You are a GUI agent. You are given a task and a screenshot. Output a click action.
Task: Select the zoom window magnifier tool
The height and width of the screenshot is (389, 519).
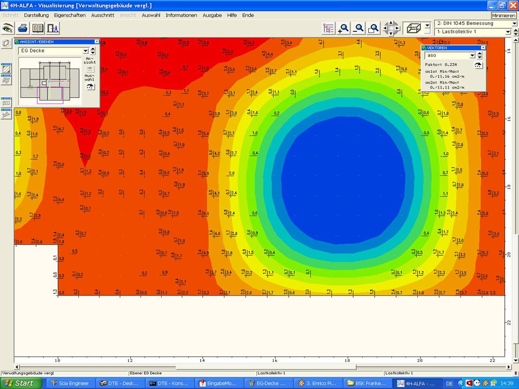point(373,28)
